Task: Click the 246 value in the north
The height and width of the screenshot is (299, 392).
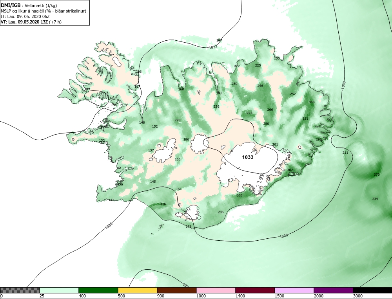Action: [x=260, y=86]
